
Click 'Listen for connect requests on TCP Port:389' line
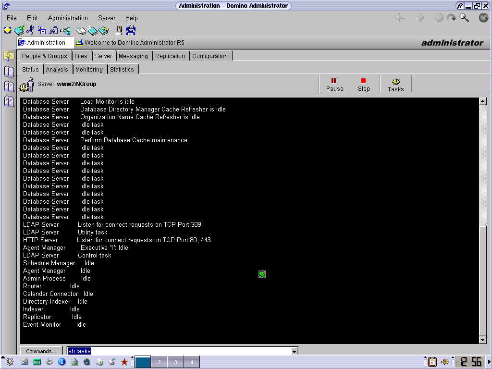point(139,225)
